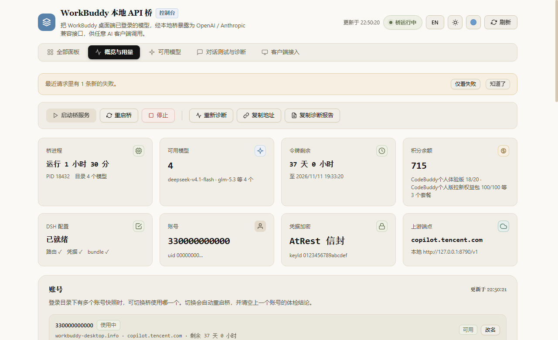Toggle the sun light-theme button
Screen dimensions: 558x340
(455, 22)
